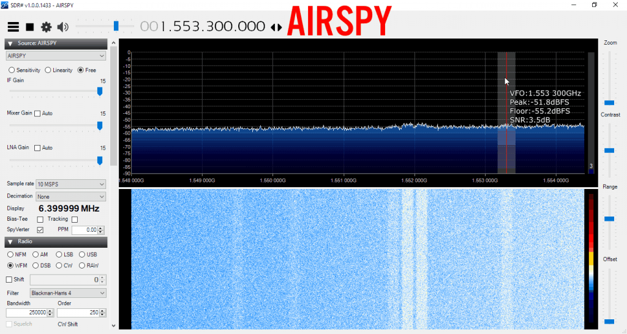The width and height of the screenshot is (627, 334).
Task: Click the Bandwidth input field
Action: pos(30,313)
